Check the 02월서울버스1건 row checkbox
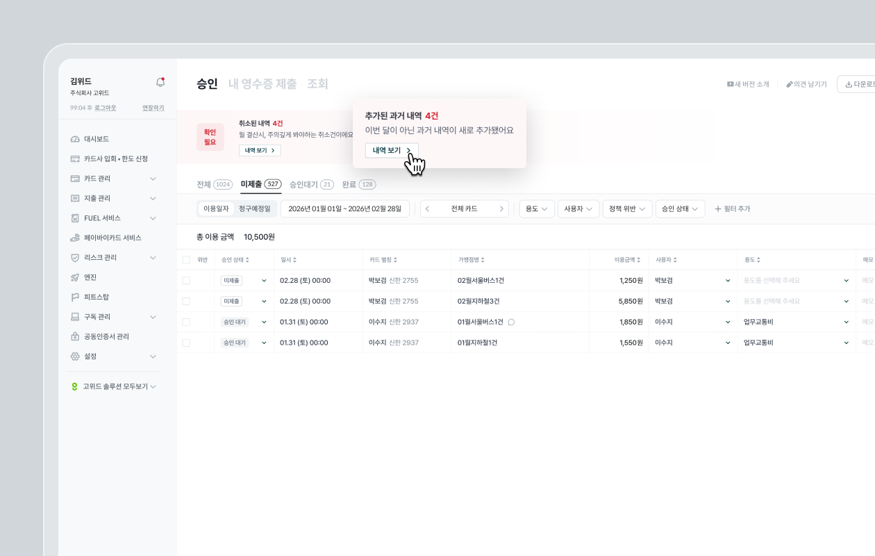The height and width of the screenshot is (556, 875). pos(185,281)
